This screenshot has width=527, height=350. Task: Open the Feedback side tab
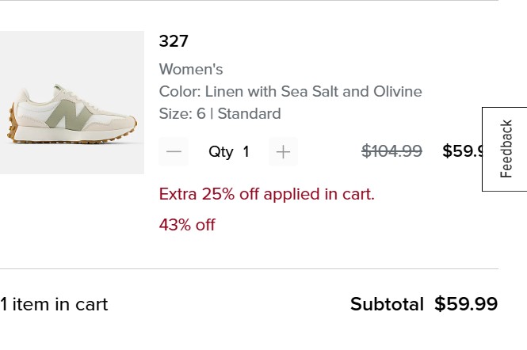pyautogui.click(x=506, y=149)
